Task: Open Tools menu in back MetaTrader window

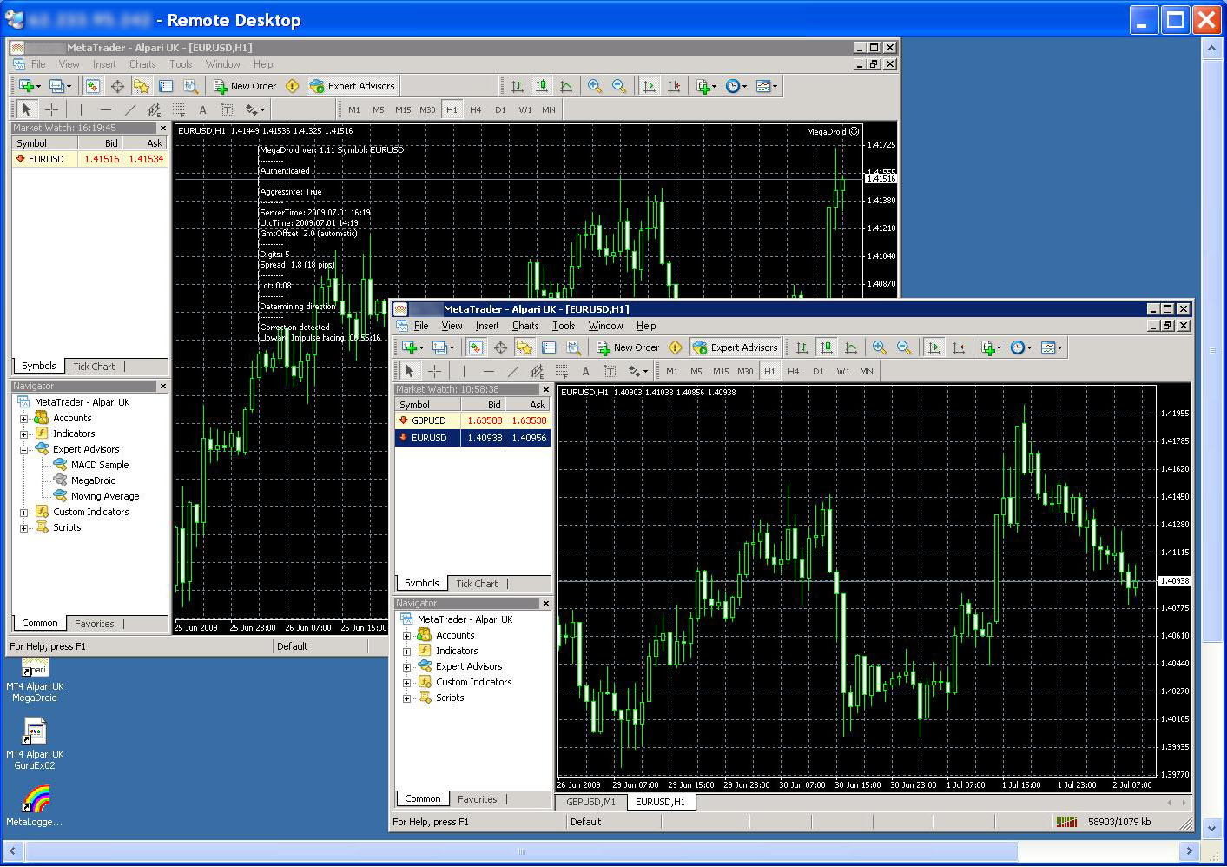Action: pos(181,64)
